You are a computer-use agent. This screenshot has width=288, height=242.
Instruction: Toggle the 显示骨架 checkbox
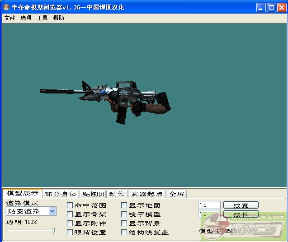[70, 214]
